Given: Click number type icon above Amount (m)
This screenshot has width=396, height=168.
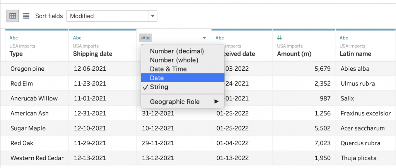Looking at the screenshot, I should [x=280, y=38].
